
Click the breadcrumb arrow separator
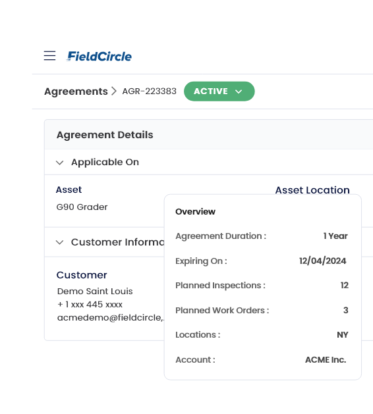pos(114,91)
